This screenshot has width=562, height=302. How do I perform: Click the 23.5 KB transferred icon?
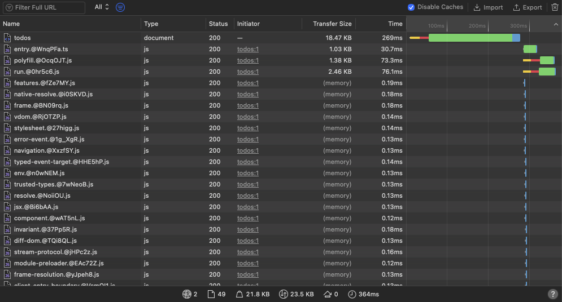point(283,294)
